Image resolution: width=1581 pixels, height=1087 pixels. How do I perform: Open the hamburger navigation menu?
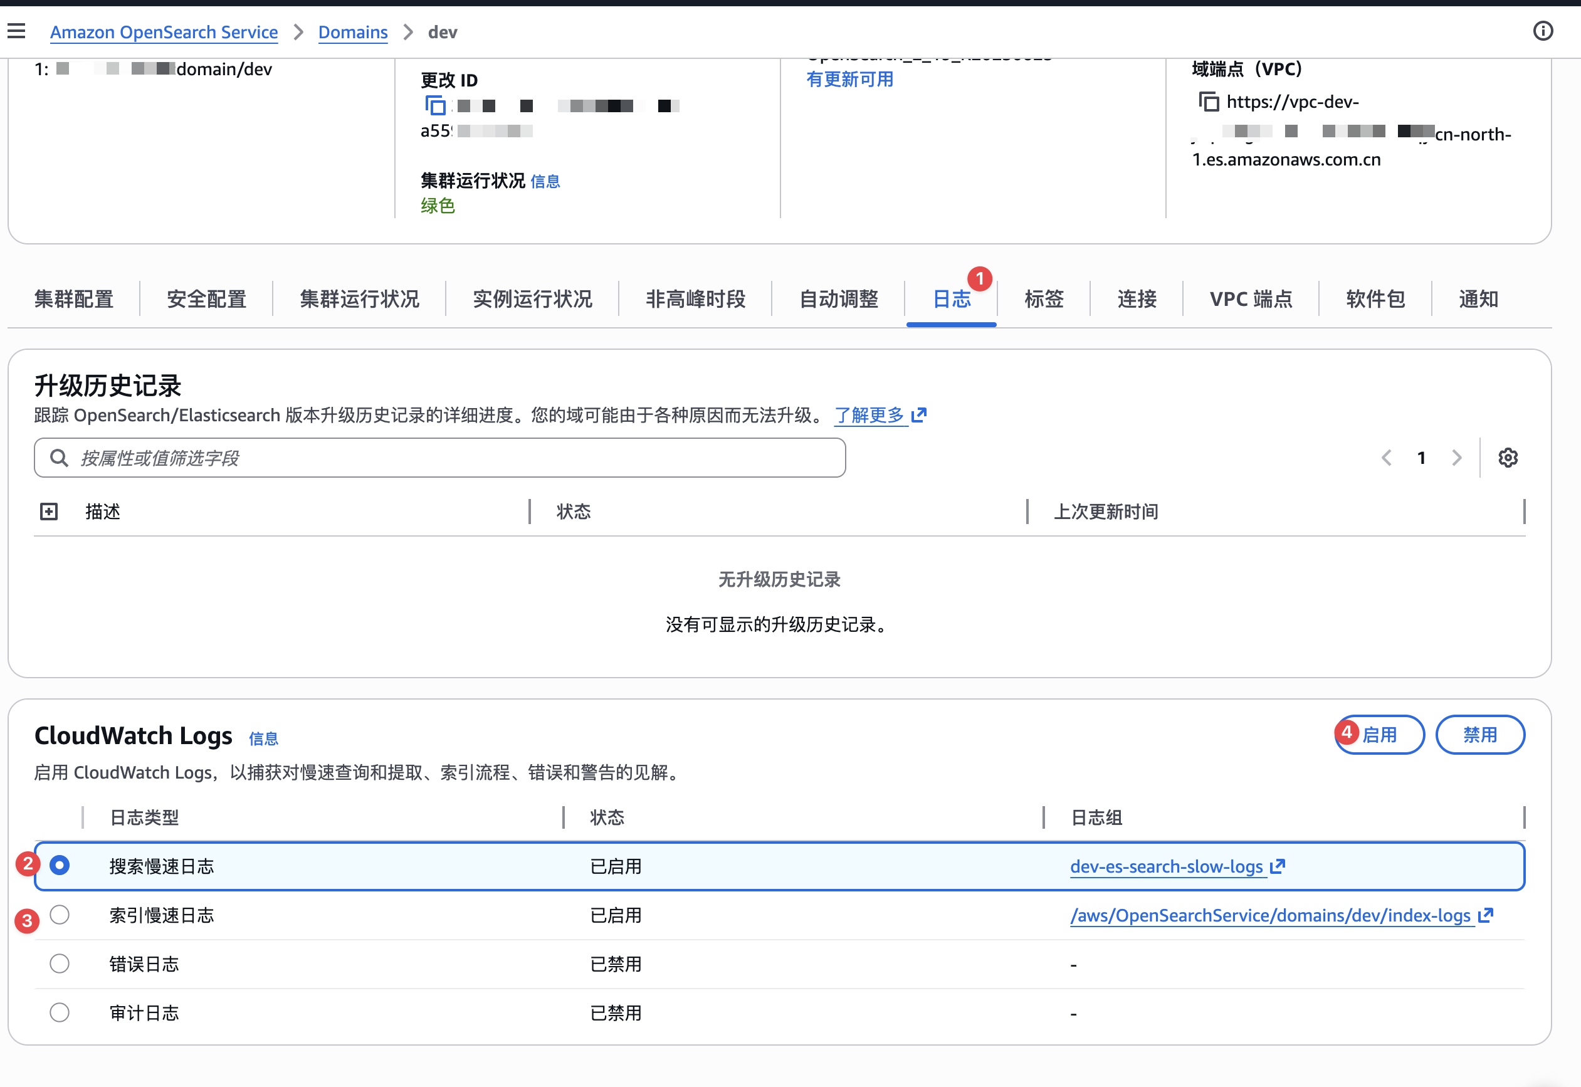coord(16,31)
